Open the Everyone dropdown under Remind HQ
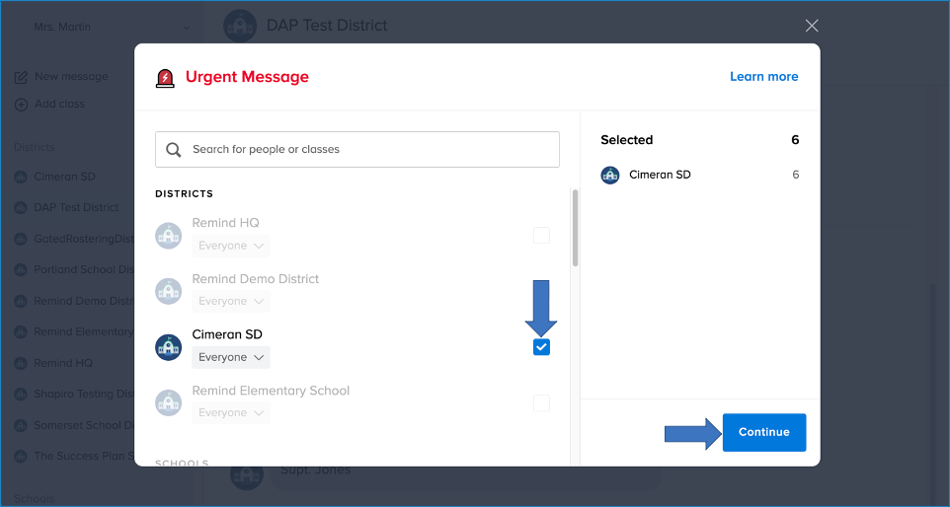This screenshot has height=507, width=950. point(231,246)
